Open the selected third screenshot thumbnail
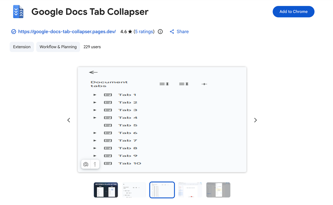The height and width of the screenshot is (205, 333). pos(162,190)
